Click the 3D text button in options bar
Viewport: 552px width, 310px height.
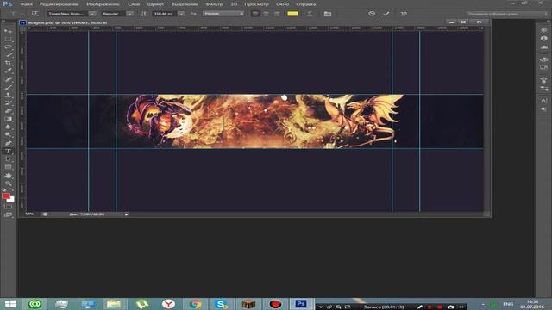[x=404, y=14]
